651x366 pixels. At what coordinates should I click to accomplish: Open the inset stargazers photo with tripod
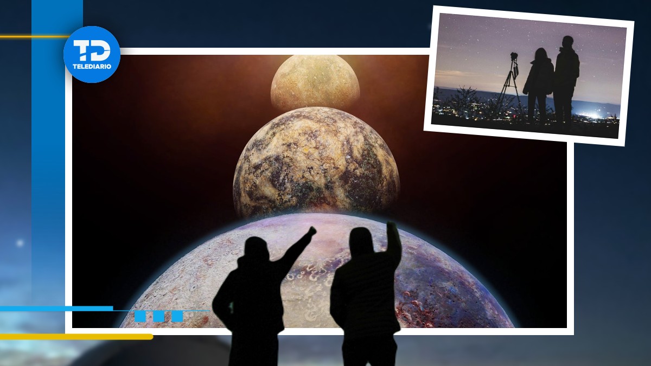pos(528,76)
